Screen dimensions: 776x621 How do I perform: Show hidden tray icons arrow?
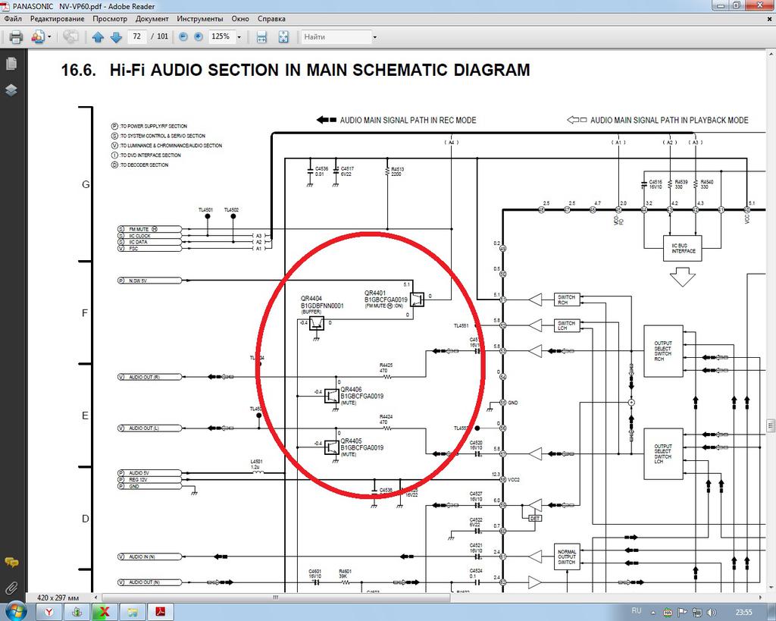click(x=653, y=613)
